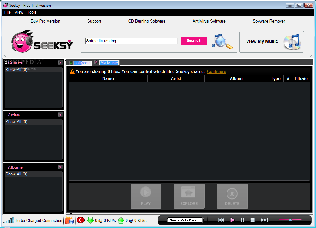The width and height of the screenshot is (316, 228).
Task: Click the music note magnifier search icon
Action: tap(222, 42)
